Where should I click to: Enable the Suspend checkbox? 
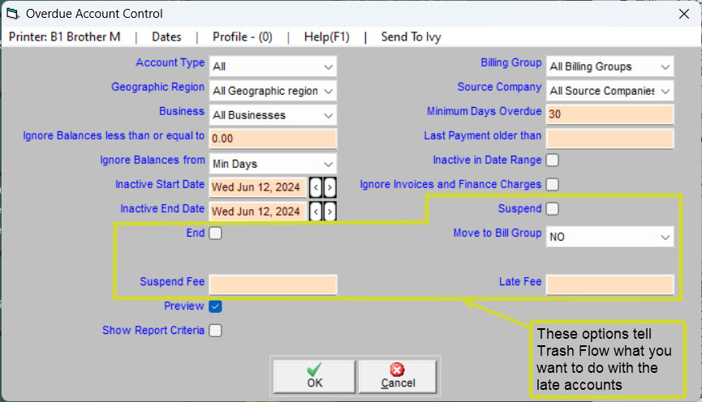point(553,209)
